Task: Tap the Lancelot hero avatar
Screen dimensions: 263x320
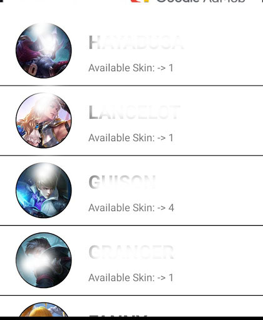Action: [x=44, y=121]
